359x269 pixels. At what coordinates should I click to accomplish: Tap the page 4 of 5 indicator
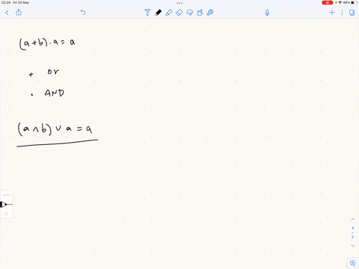point(352,232)
